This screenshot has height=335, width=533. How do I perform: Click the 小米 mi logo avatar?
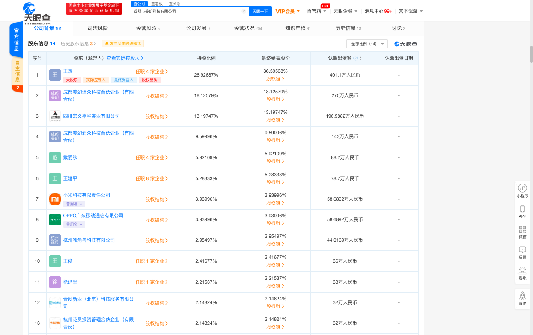coord(55,199)
